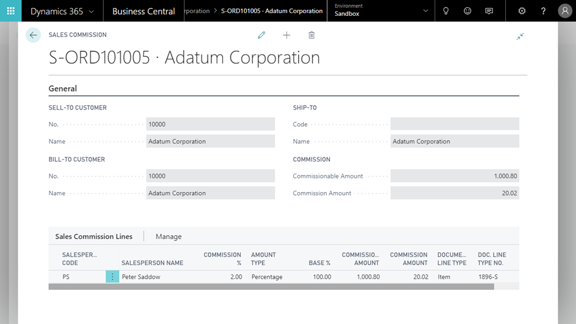Click the Ship-to Code field

pos(455,124)
